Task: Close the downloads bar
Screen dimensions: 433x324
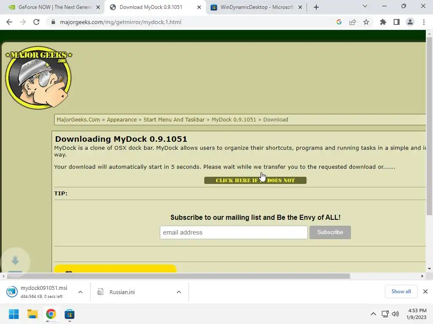Action: [x=425, y=292]
